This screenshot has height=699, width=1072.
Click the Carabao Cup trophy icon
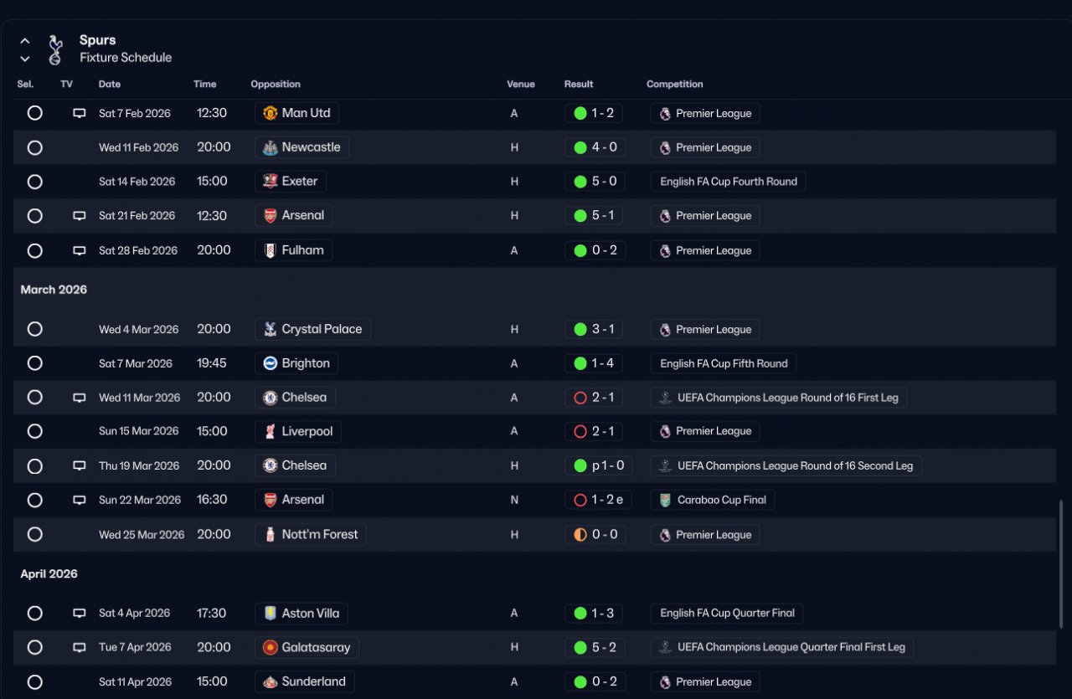point(665,500)
